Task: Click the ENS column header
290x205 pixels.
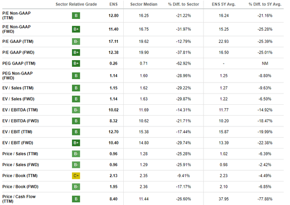Action: pyautogui.click(x=113, y=4)
